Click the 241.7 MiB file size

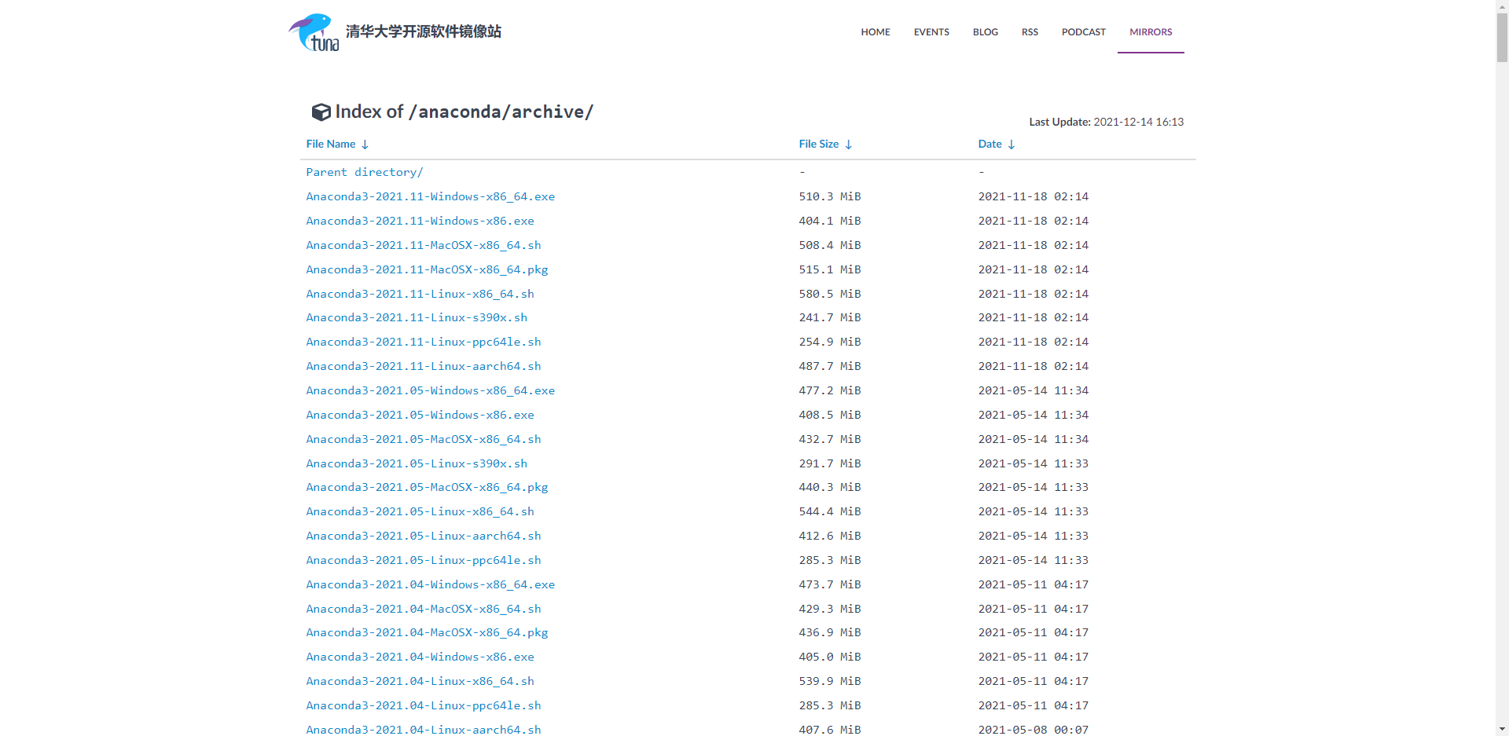[830, 317]
